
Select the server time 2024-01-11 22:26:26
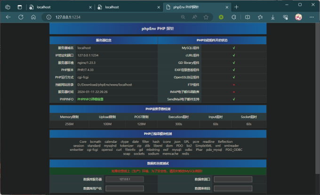click(x=92, y=92)
